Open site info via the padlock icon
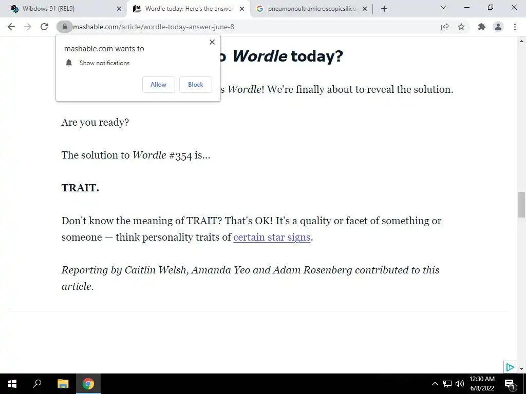This screenshot has height=394, width=526. (64, 27)
